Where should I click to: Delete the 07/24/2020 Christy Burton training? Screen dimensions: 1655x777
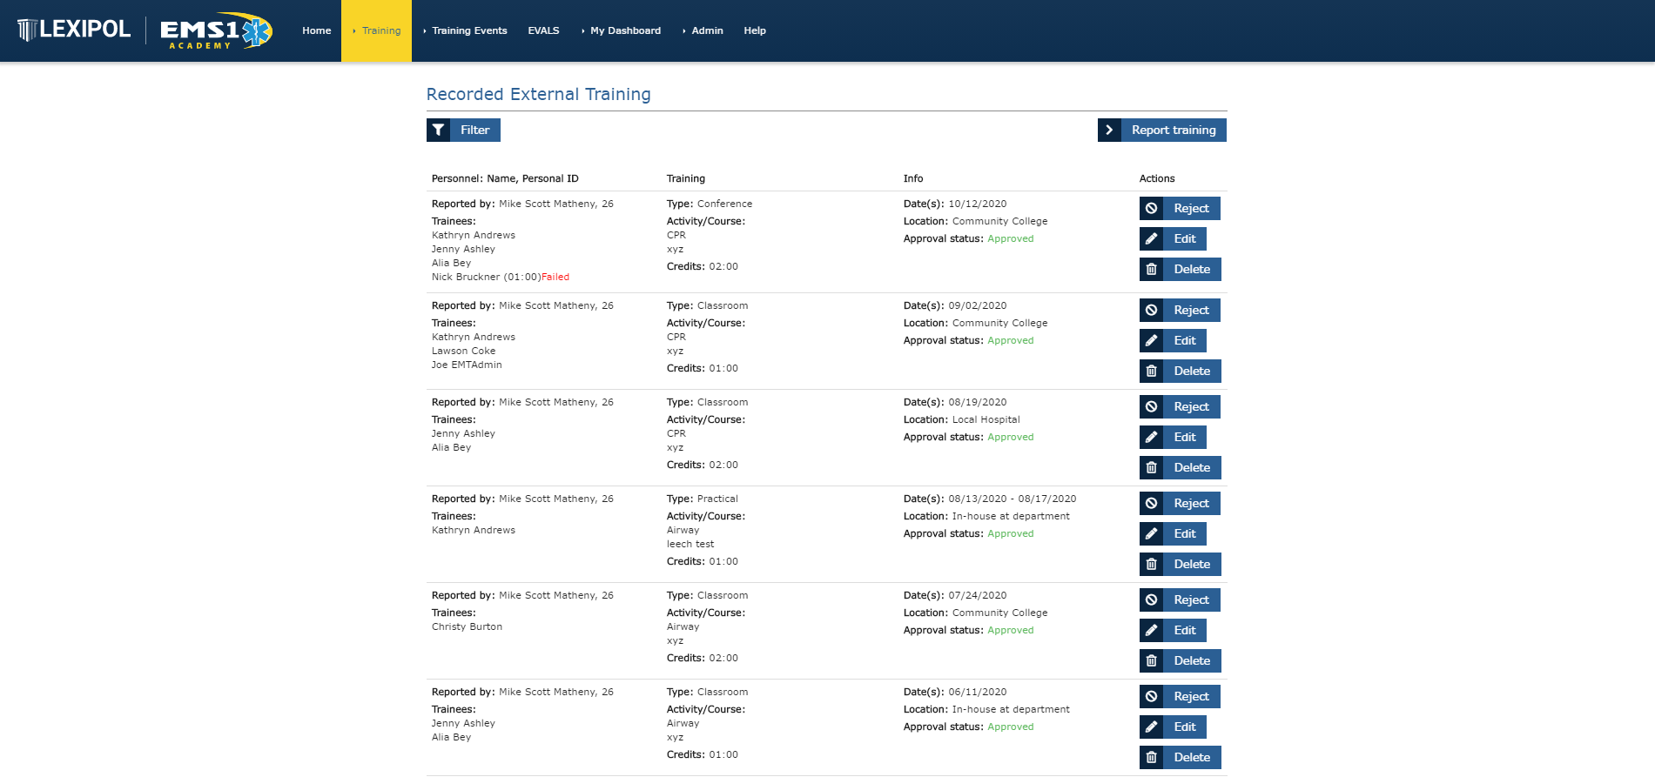1181,660
